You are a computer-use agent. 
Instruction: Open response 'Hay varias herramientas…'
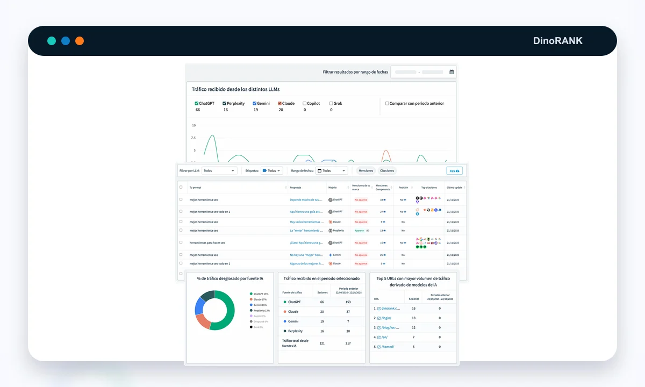coord(306,221)
